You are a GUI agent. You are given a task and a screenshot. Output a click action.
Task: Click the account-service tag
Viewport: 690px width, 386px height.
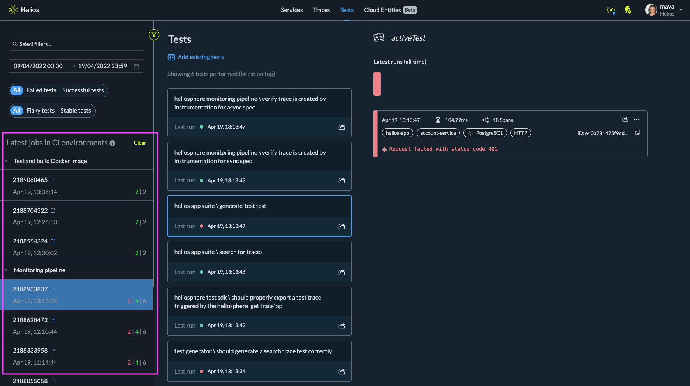[x=438, y=133]
